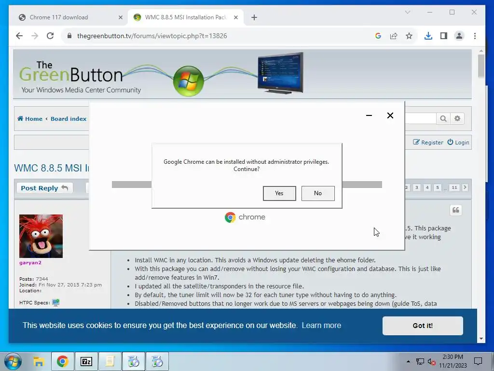Open Chrome from the taskbar
Image resolution: width=494 pixels, height=371 pixels.
63,361
